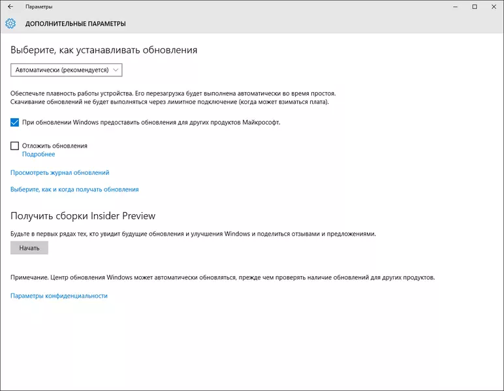Screen dimensions: 504x391
Task: Enable the Отложить обновления checkbox
Action: 15,146
